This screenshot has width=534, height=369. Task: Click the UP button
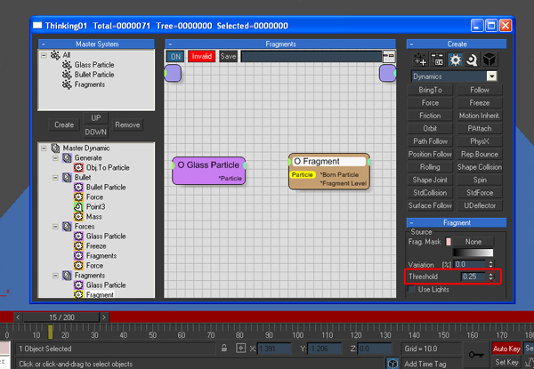click(x=96, y=118)
